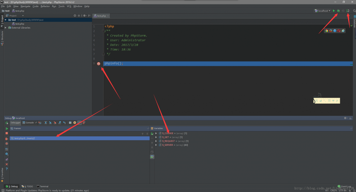Open Search Everywhere magnifier icon
Viewport: 356px width, 192px height.
(354, 11)
